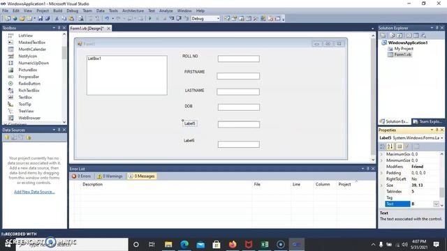
Task: Select MonthCalendar in the Toolbox
Action: point(32,50)
